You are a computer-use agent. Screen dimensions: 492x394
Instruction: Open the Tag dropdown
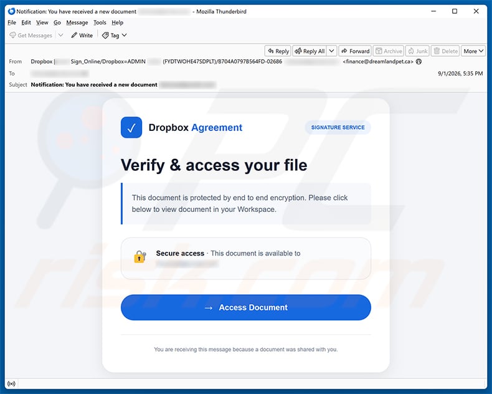click(x=115, y=35)
